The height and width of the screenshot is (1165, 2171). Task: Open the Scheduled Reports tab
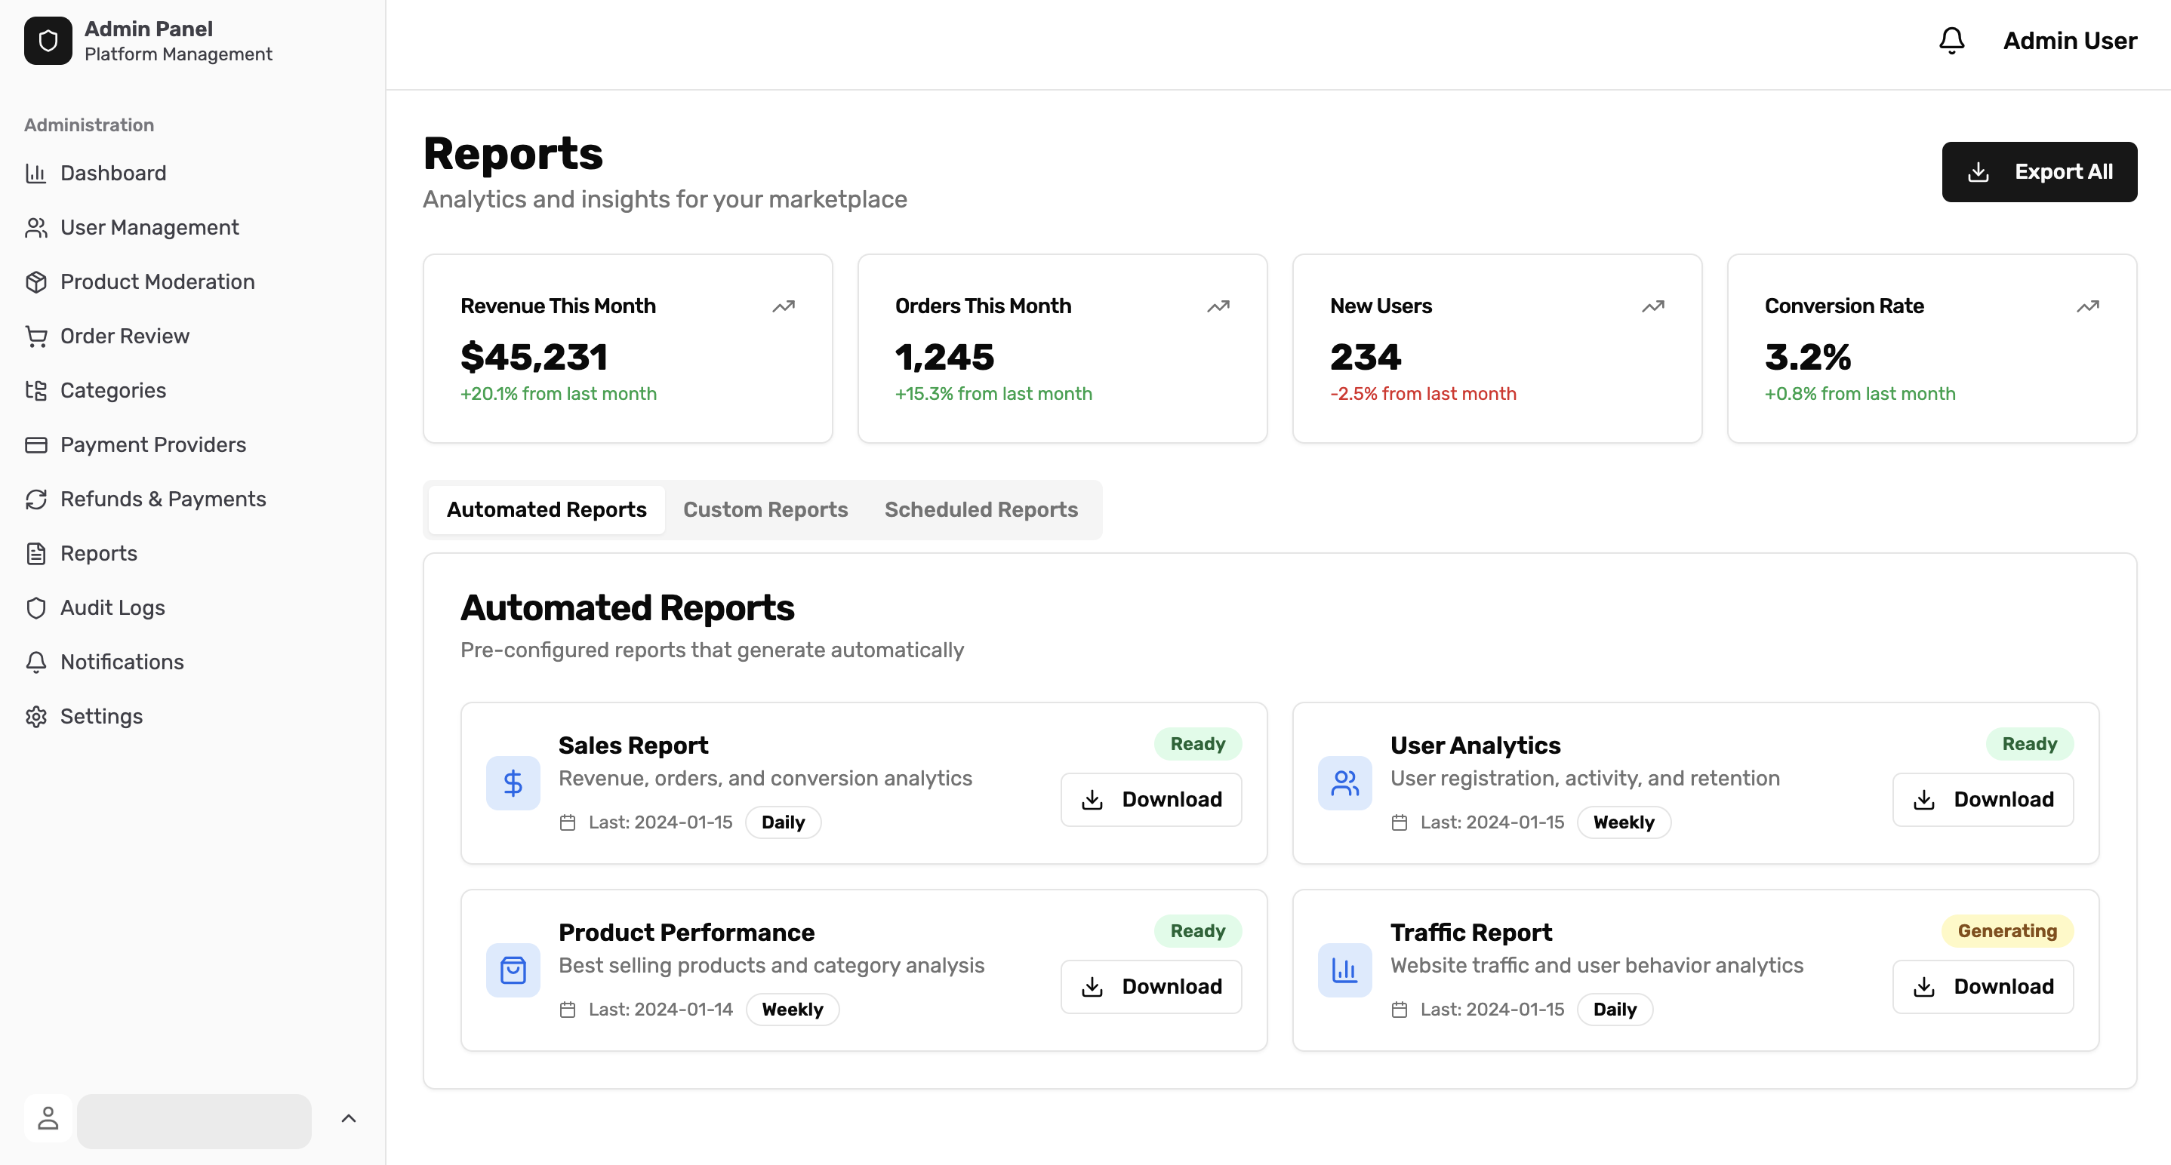point(981,509)
